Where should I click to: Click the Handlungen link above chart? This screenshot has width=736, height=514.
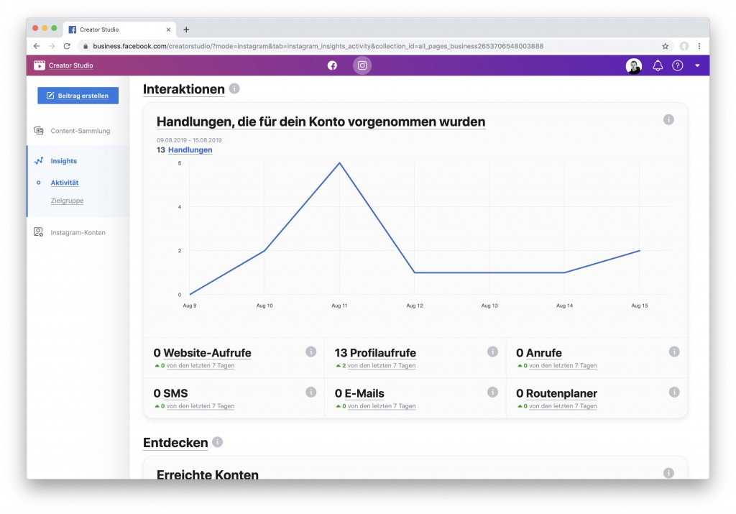click(x=190, y=150)
